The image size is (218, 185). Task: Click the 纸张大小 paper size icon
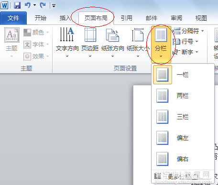point(138,35)
